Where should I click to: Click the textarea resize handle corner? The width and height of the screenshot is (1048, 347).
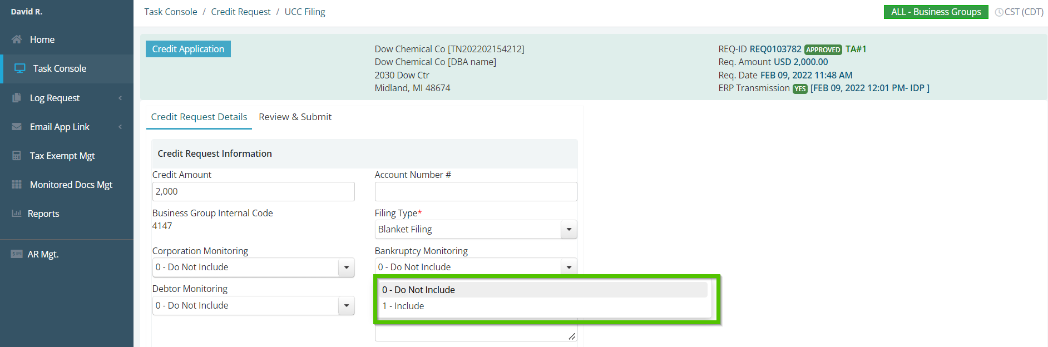pos(572,336)
